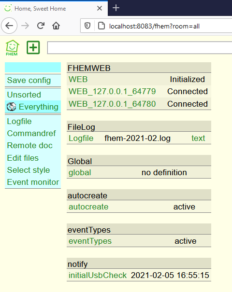
Task: Click the notify group header
Action: tap(139, 264)
